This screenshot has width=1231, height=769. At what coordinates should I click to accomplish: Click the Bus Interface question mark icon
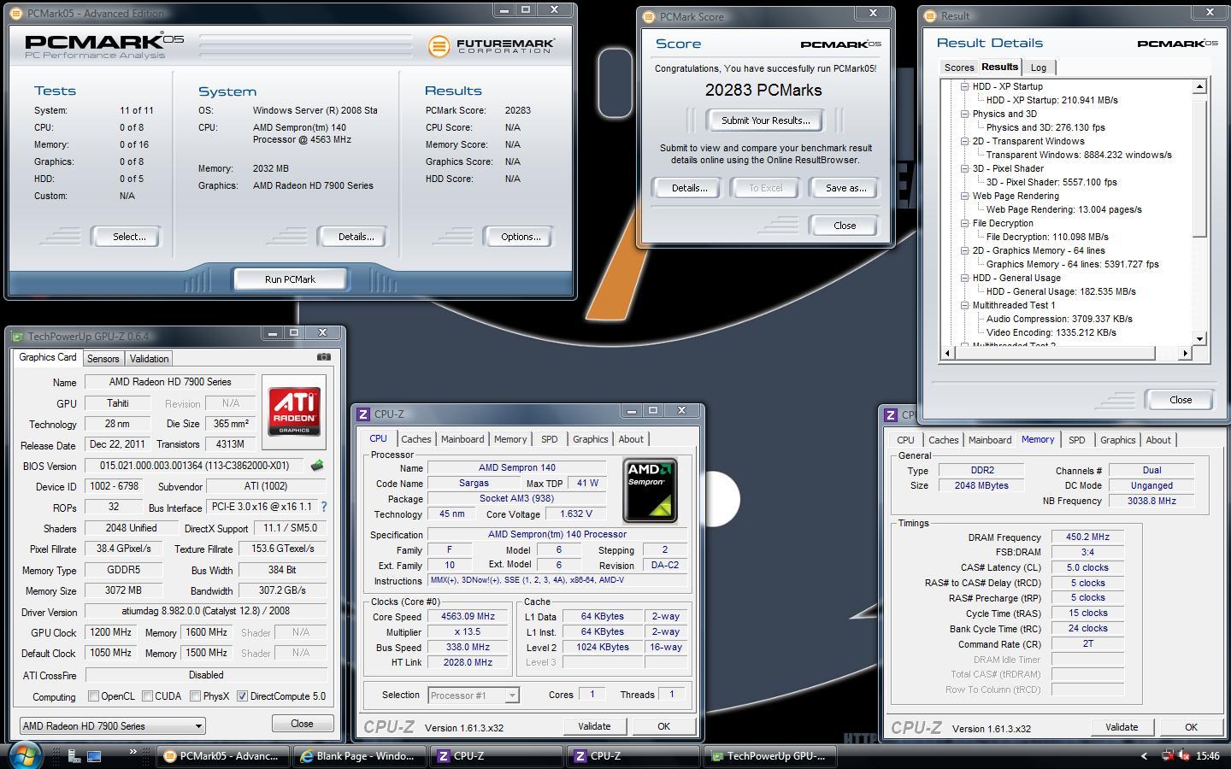[x=323, y=507]
